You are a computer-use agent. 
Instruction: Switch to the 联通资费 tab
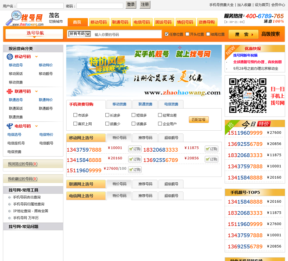(145, 104)
